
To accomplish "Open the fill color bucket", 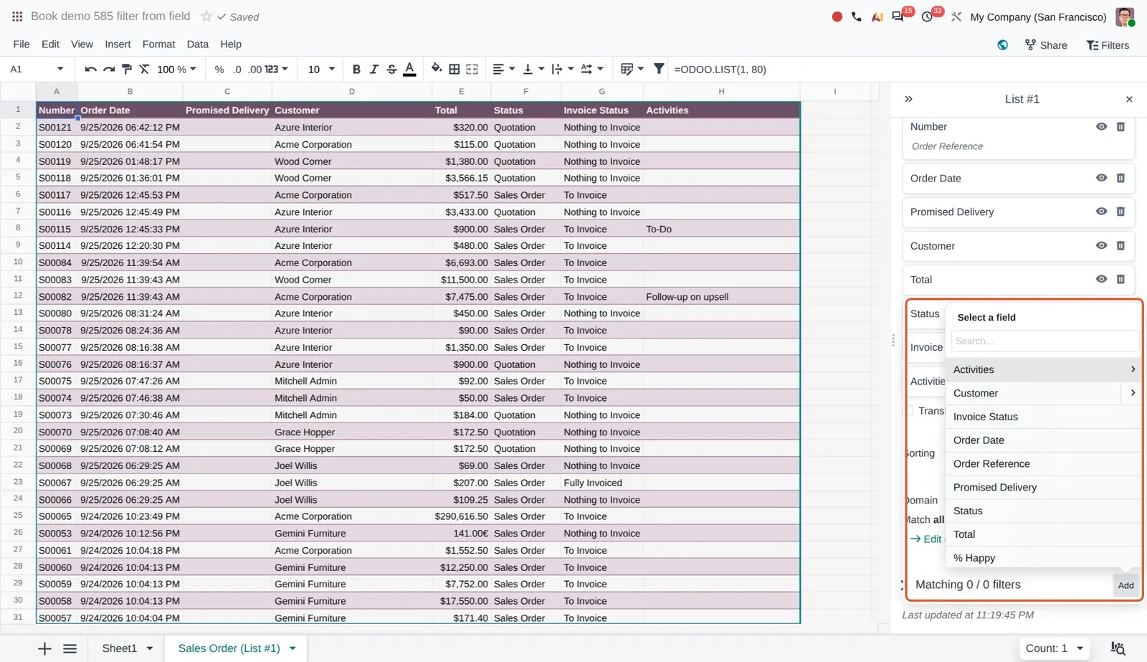I will (x=436, y=69).
